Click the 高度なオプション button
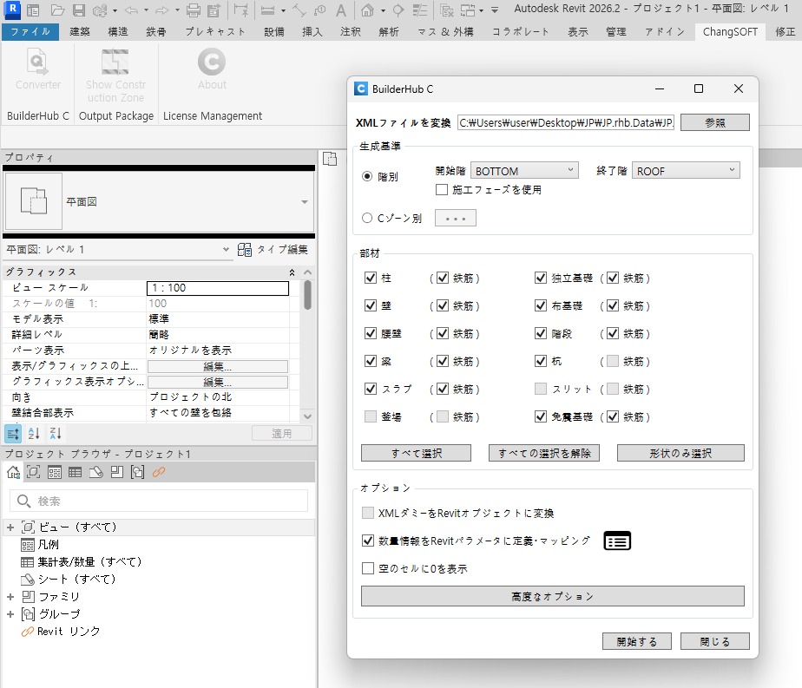This screenshot has width=802, height=688. (x=553, y=596)
